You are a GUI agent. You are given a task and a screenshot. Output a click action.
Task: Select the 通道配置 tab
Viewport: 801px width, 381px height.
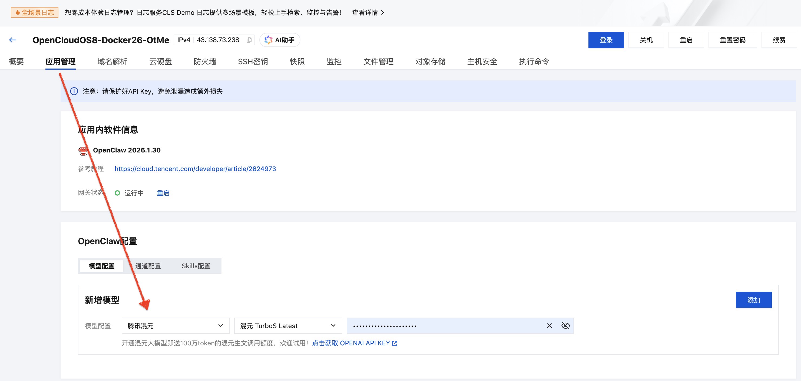148,266
